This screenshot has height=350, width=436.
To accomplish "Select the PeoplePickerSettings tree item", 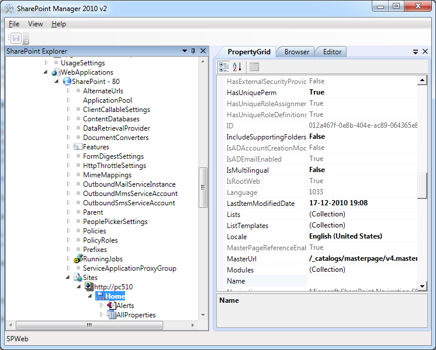I will 115,222.
